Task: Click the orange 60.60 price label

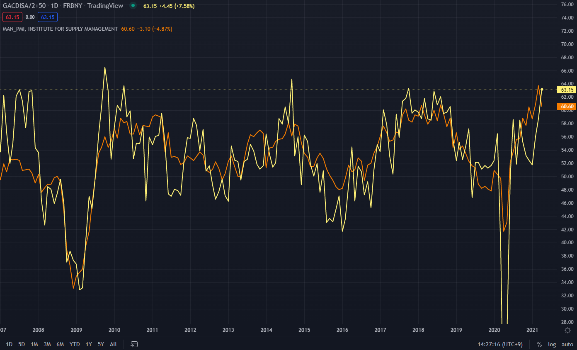Action: pos(567,107)
